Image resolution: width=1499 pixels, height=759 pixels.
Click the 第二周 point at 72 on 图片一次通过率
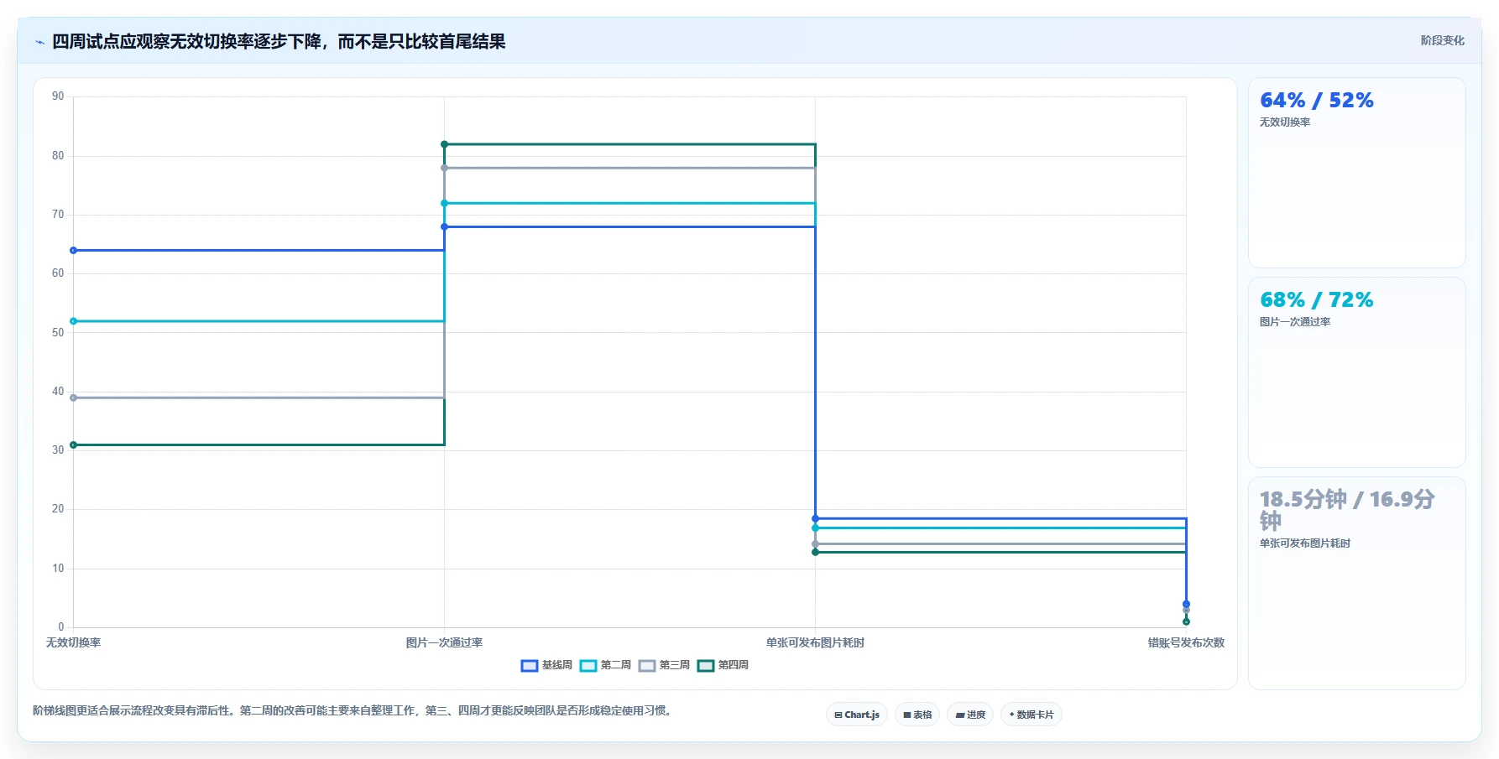tap(445, 203)
